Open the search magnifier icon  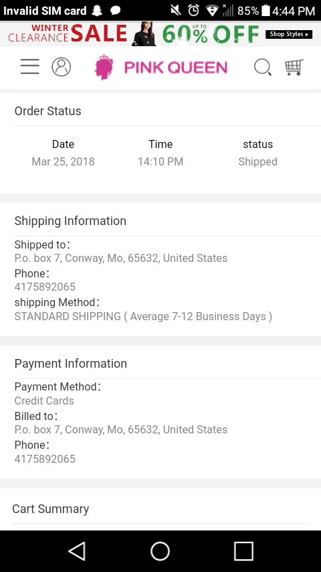pos(262,68)
